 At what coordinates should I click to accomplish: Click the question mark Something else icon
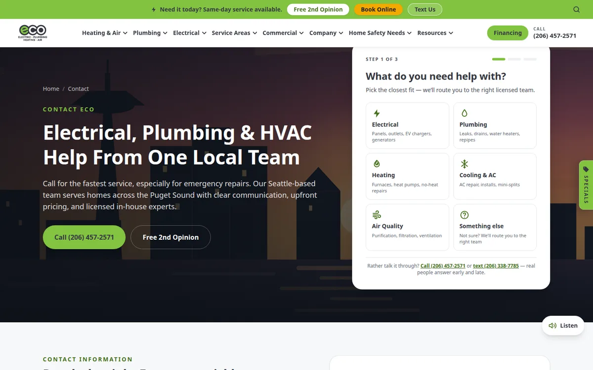tap(464, 215)
